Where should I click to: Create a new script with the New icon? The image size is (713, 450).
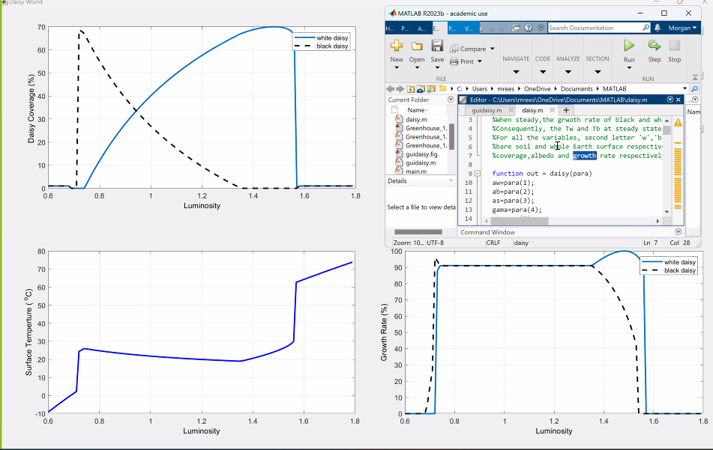click(x=396, y=44)
